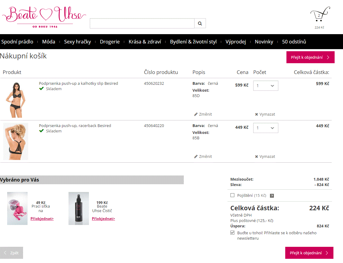The height and width of the screenshot is (263, 343).
Task: Open the Bydlení & životní styl menu
Action: coord(193,42)
